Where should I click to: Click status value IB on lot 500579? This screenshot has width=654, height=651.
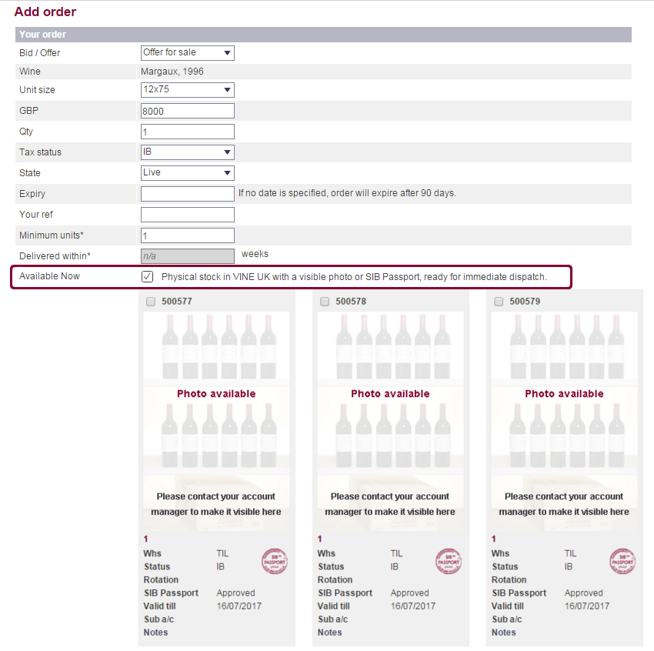[x=568, y=567]
